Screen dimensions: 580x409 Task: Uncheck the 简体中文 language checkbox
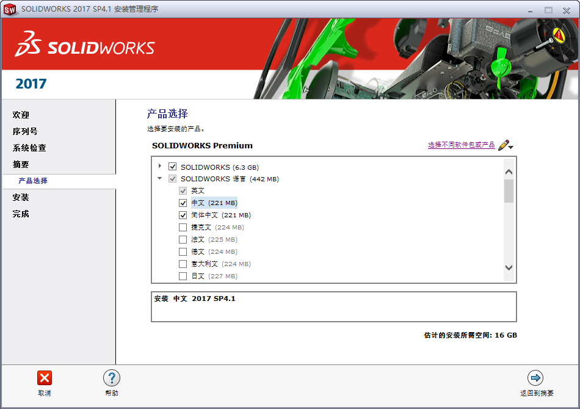[183, 215]
